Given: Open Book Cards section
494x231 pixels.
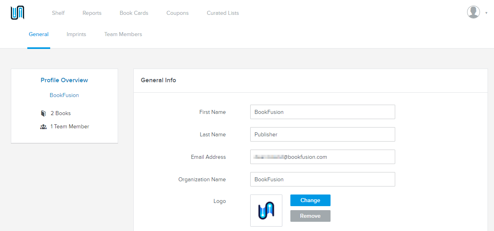Looking at the screenshot, I should coord(134,13).
